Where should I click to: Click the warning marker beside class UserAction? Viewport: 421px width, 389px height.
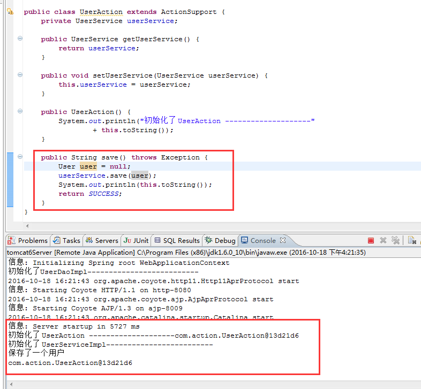click(10, 12)
